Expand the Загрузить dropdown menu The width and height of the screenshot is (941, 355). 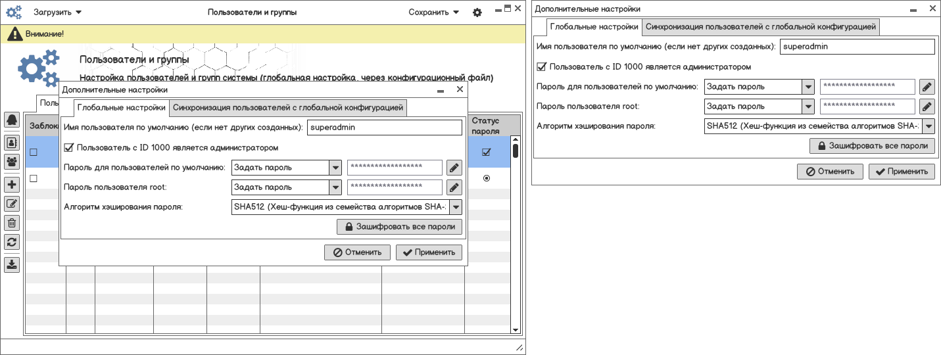(58, 12)
